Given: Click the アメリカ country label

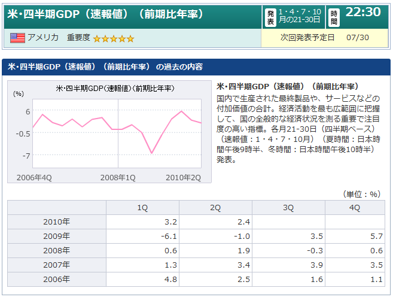Looking at the screenshot, I should (x=43, y=38).
